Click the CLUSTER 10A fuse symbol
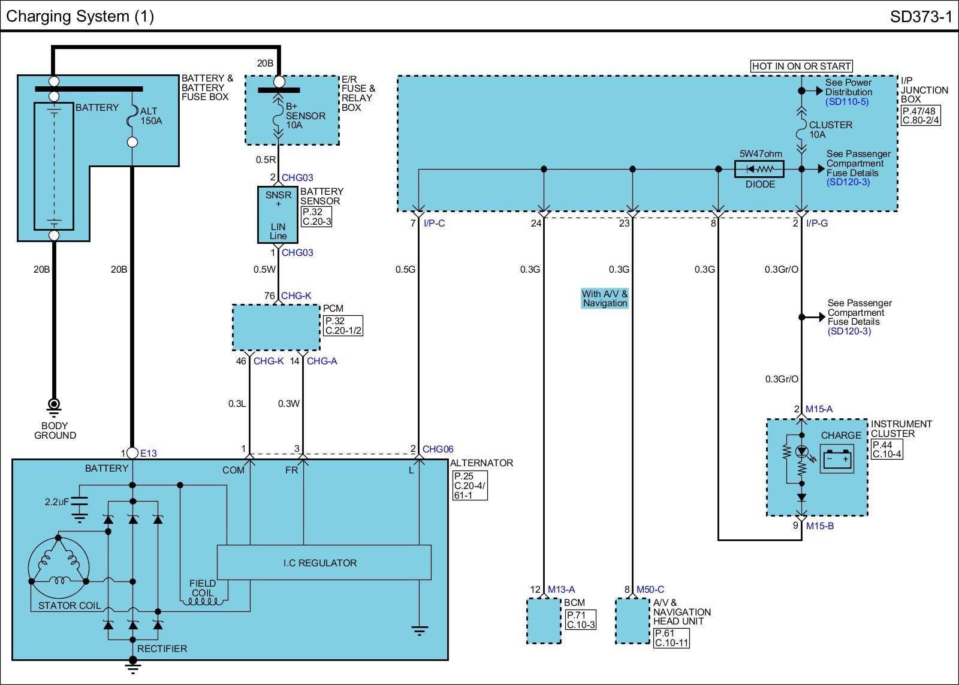Image resolution: width=959 pixels, height=685 pixels. (801, 129)
